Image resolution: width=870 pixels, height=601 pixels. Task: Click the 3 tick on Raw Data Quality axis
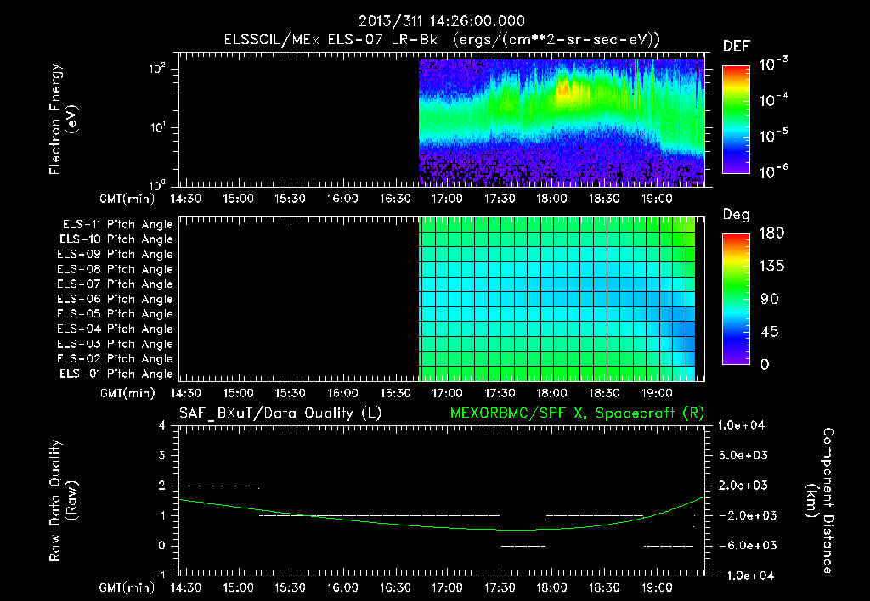coord(161,455)
